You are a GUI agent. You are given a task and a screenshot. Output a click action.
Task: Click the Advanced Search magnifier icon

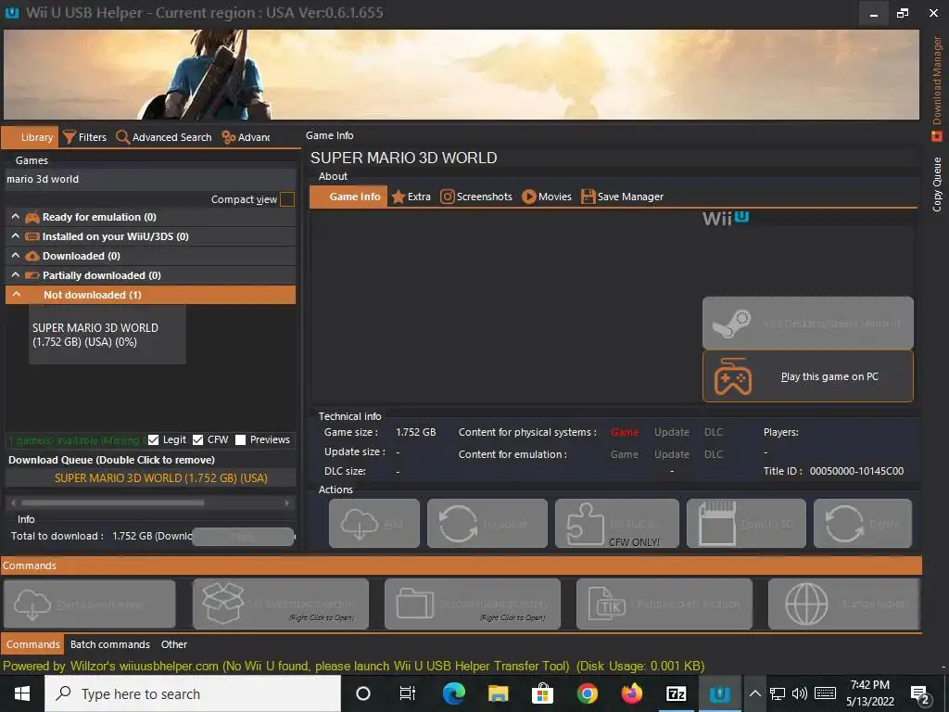point(123,137)
